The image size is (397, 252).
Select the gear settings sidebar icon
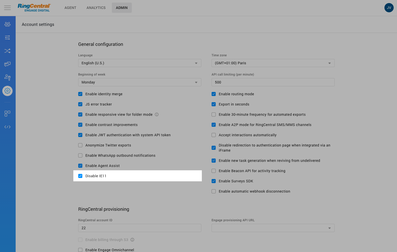(x=7, y=91)
